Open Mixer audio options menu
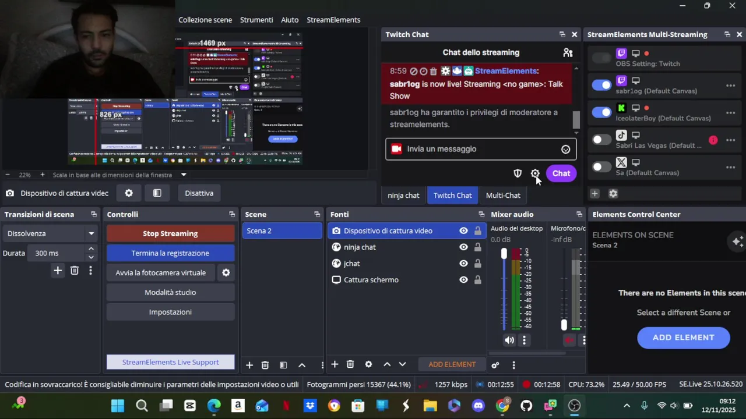The width and height of the screenshot is (746, 419). coord(513,365)
